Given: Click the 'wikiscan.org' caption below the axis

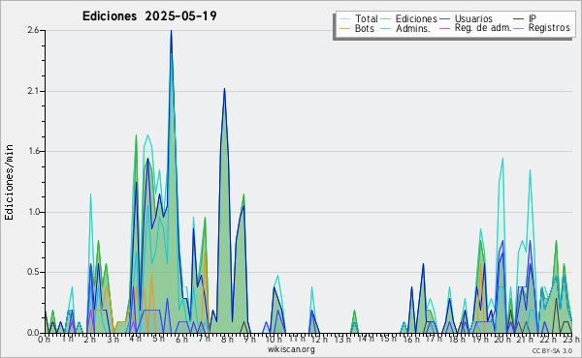Looking at the screenshot, I should [291, 349].
